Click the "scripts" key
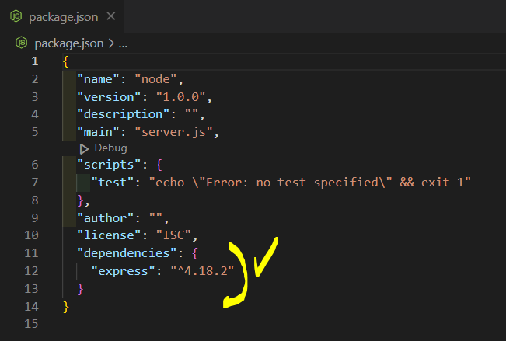This screenshot has height=341, width=506. pyautogui.click(x=109, y=165)
